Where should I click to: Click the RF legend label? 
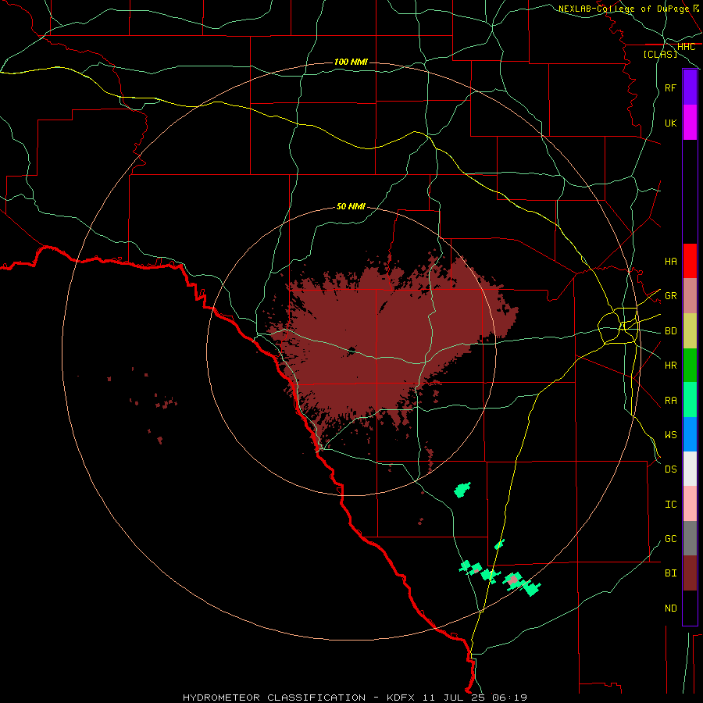click(x=670, y=87)
